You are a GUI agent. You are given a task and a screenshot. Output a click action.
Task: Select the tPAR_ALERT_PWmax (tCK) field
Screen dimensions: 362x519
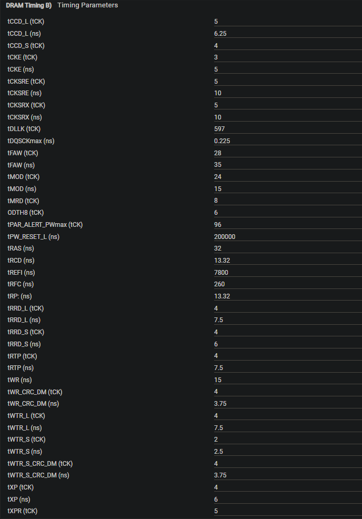click(x=288, y=225)
